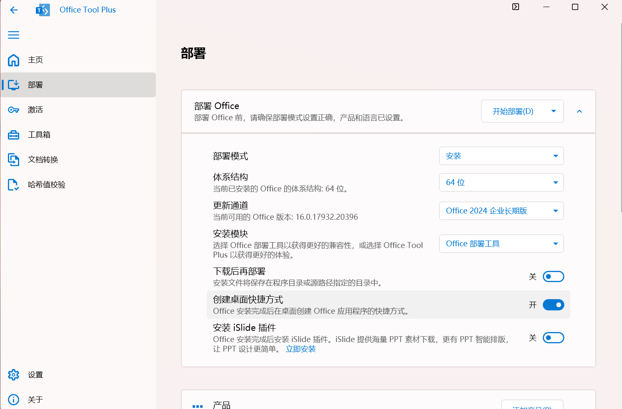The image size is (622, 409).
Task: Enable the 下载后再部署 toggle
Action: click(x=553, y=277)
